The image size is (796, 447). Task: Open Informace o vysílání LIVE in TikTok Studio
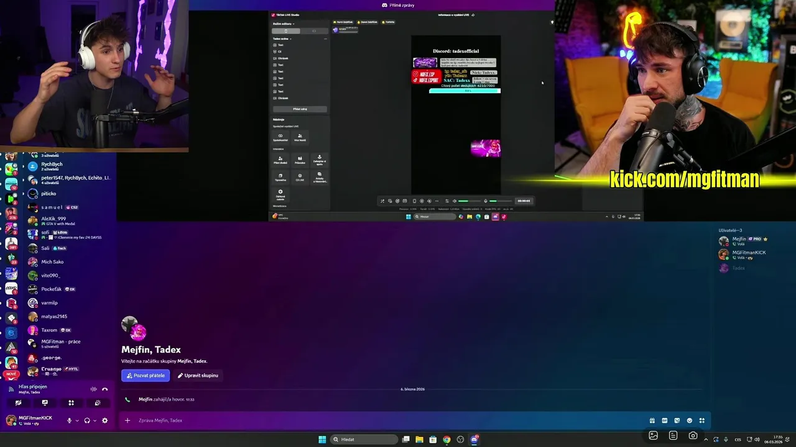(456, 15)
